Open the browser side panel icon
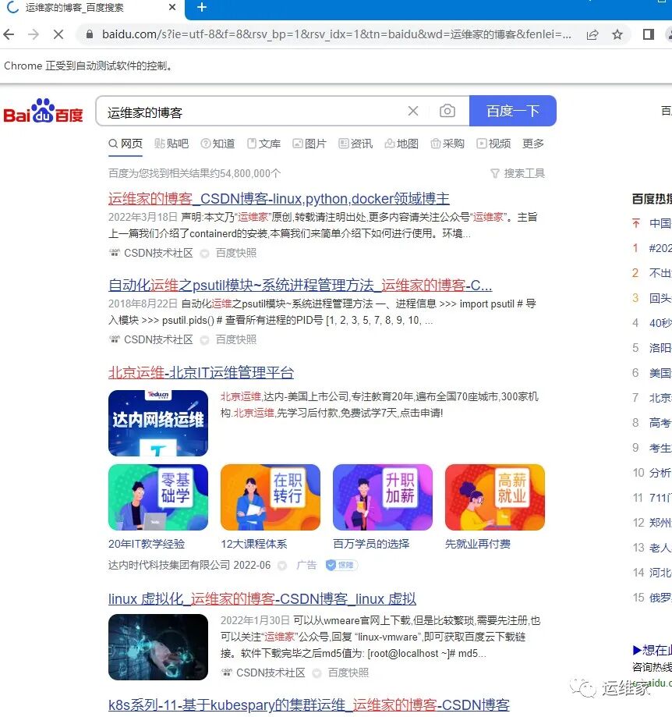 [x=649, y=35]
